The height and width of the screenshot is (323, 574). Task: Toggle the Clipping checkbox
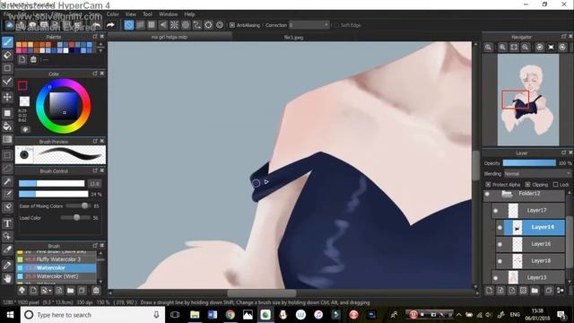pyautogui.click(x=527, y=184)
